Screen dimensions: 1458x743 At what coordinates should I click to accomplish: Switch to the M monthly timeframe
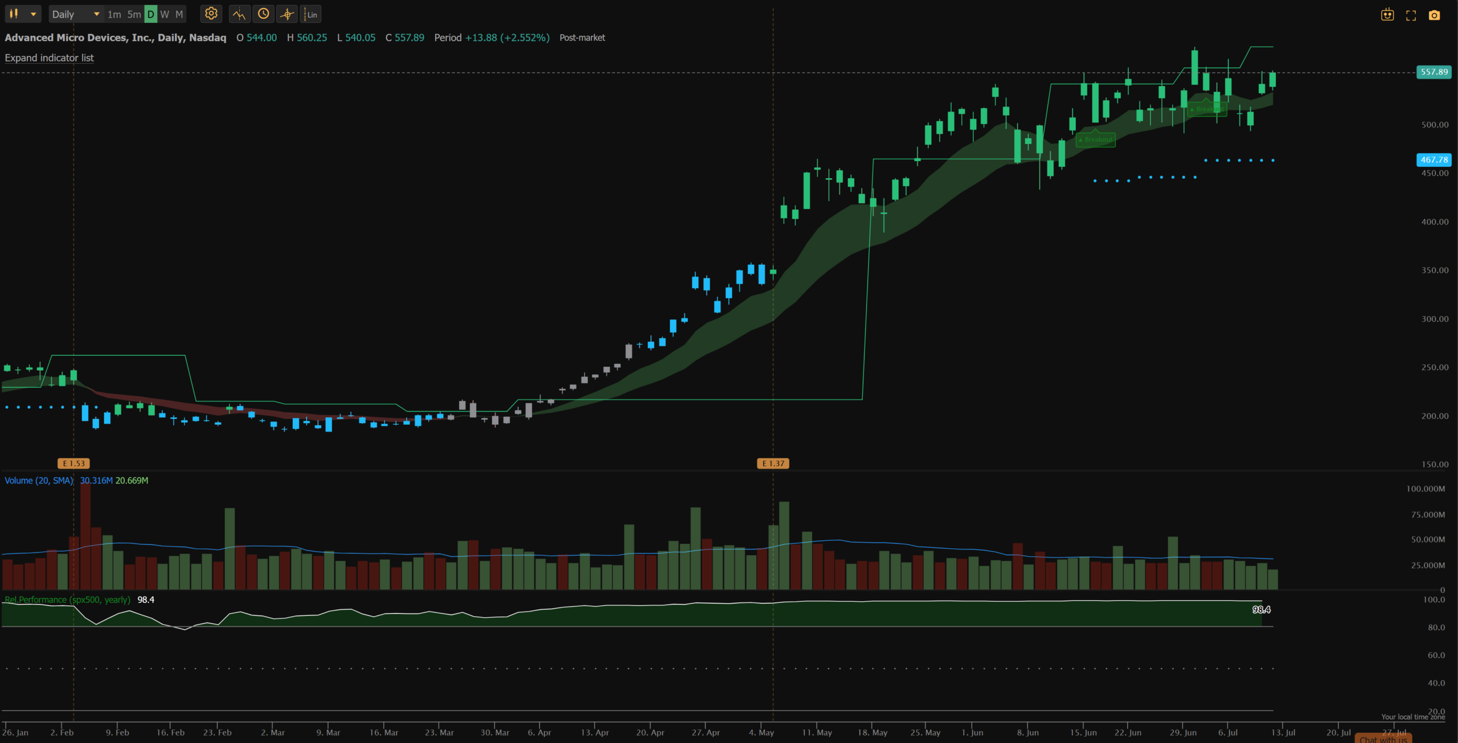tap(179, 14)
